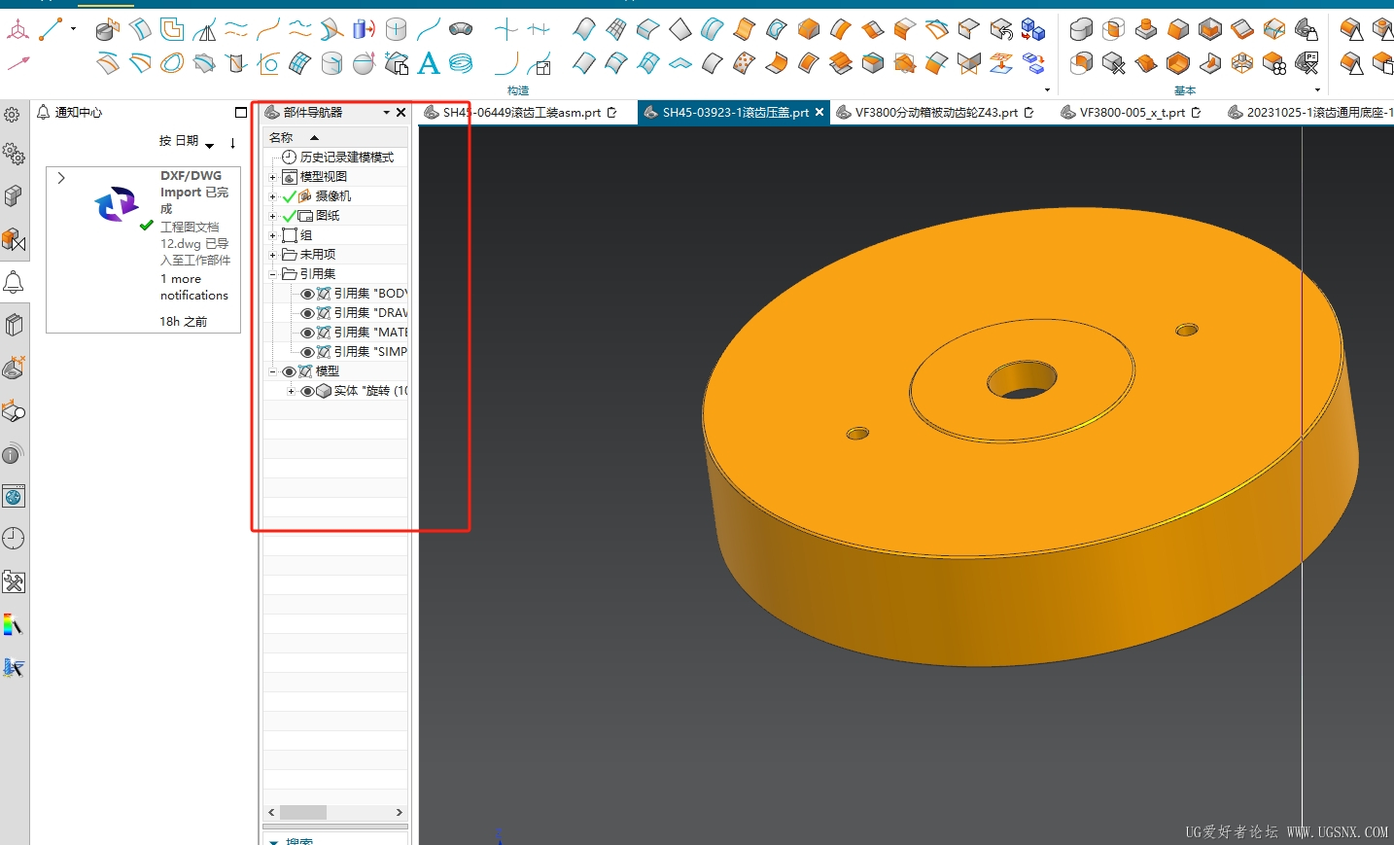Toggle the green check on 图纸
This screenshot has width=1394, height=845.
tap(289, 216)
